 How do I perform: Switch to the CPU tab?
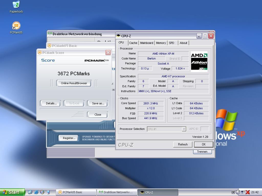coord(121,43)
